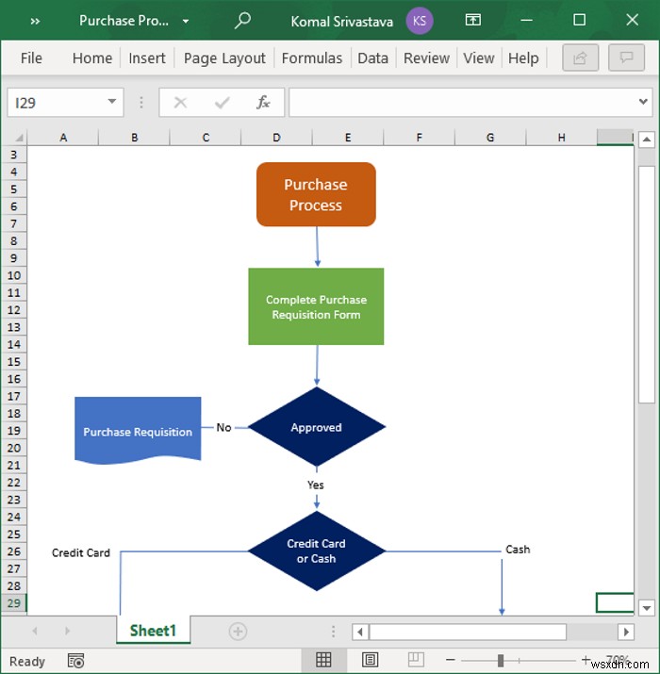Select the Approved diamond shape

(x=317, y=427)
